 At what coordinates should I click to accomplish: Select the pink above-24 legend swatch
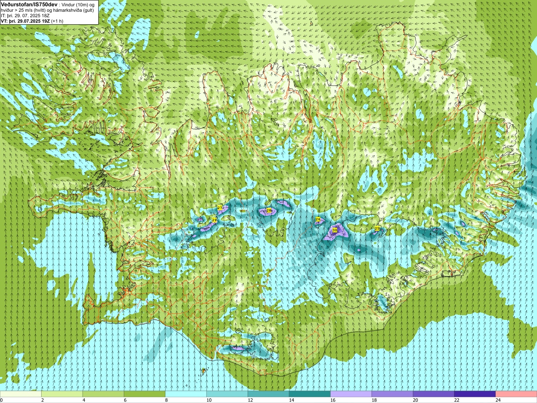(x=516, y=394)
